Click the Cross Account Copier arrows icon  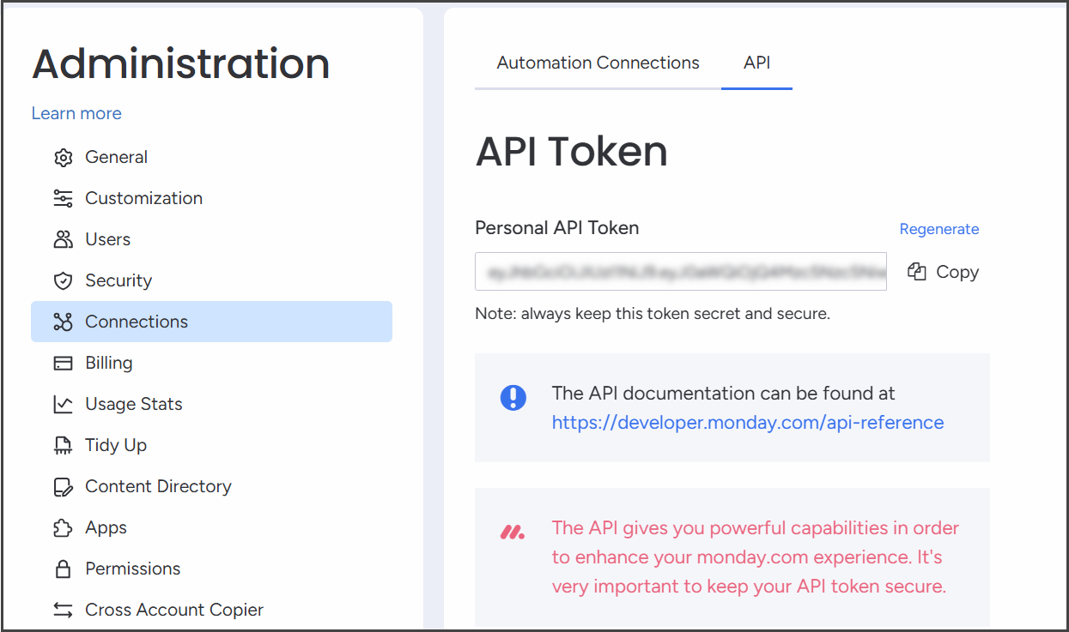point(63,611)
